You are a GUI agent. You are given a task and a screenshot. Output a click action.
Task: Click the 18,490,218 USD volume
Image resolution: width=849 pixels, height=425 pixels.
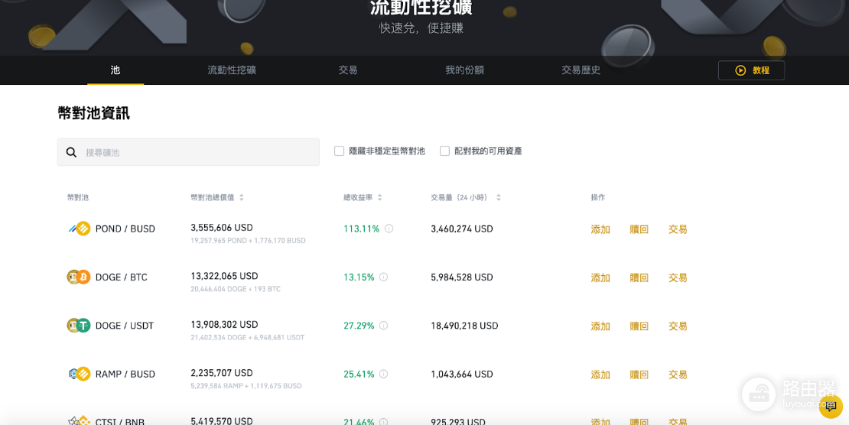tap(464, 326)
